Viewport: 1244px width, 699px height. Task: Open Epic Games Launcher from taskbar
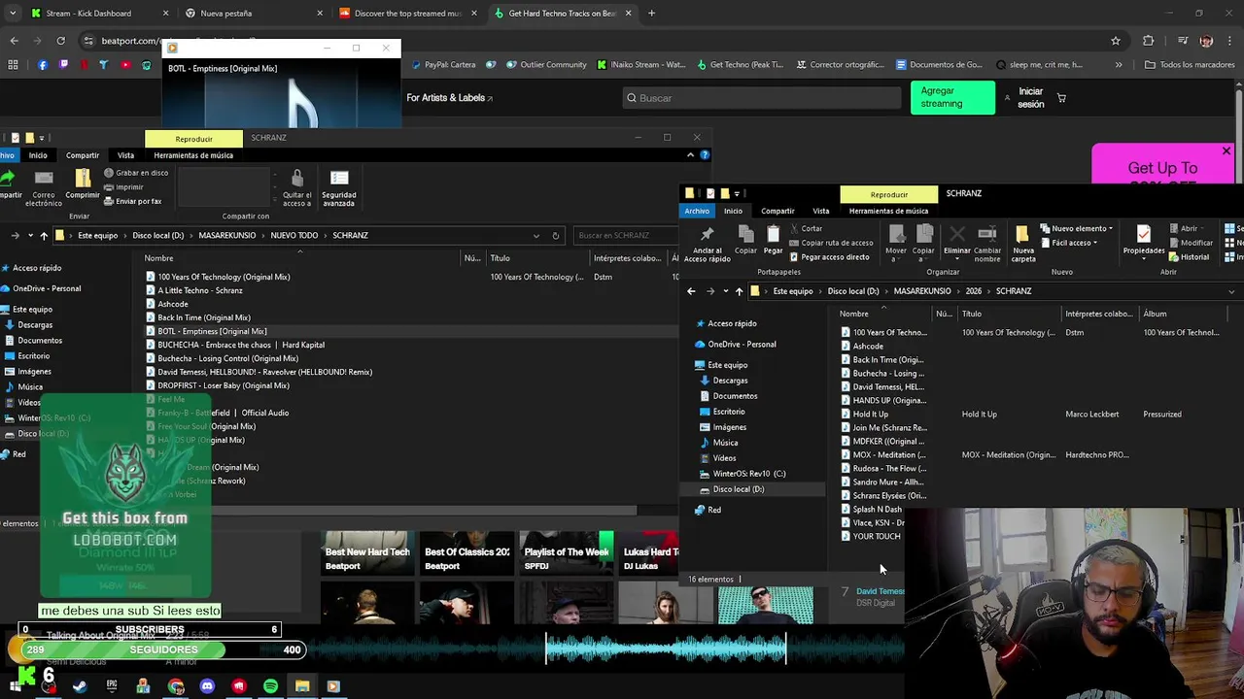click(112, 686)
